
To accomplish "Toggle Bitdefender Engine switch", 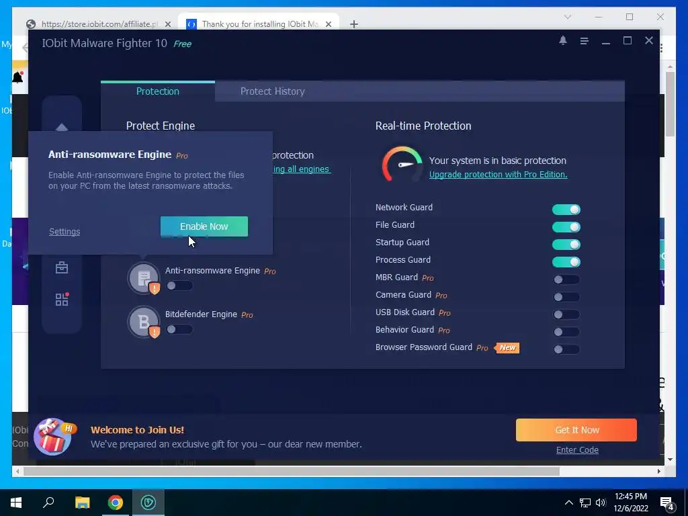I will tap(179, 329).
